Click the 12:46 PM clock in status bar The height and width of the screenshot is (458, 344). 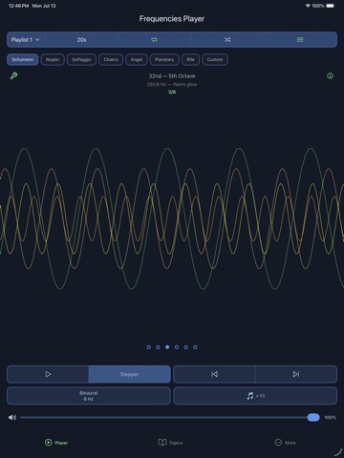18,6
